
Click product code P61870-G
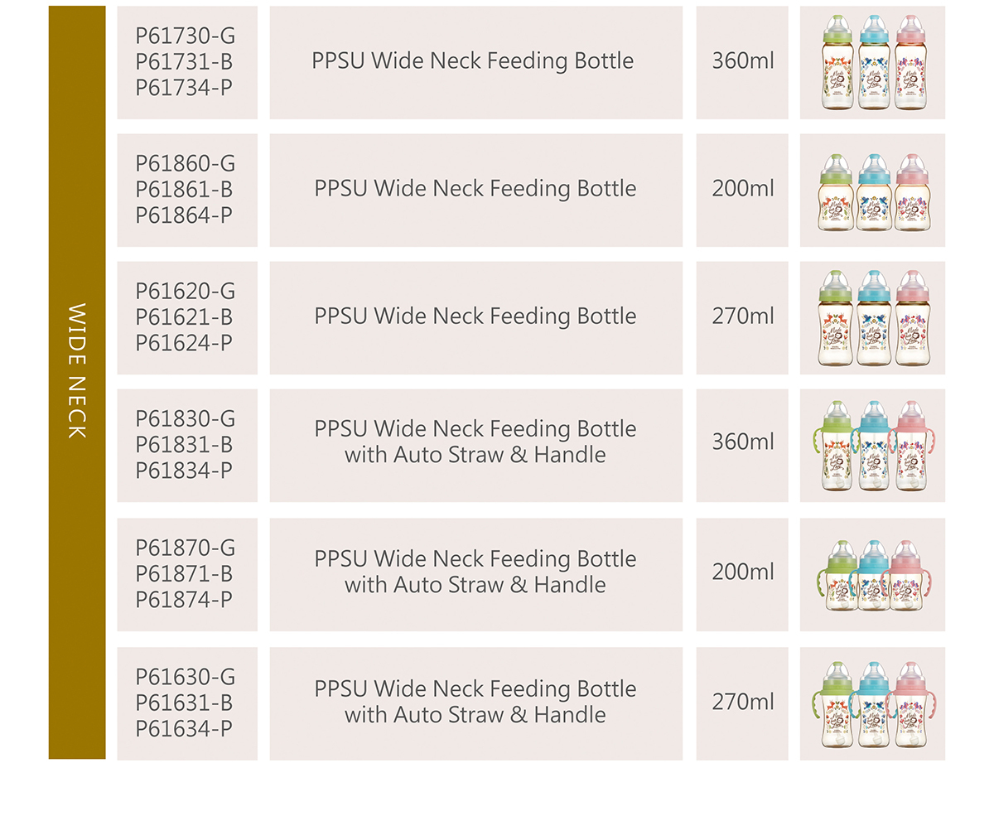tap(185, 548)
